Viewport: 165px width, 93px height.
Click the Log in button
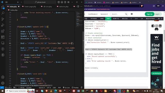click(157, 14)
